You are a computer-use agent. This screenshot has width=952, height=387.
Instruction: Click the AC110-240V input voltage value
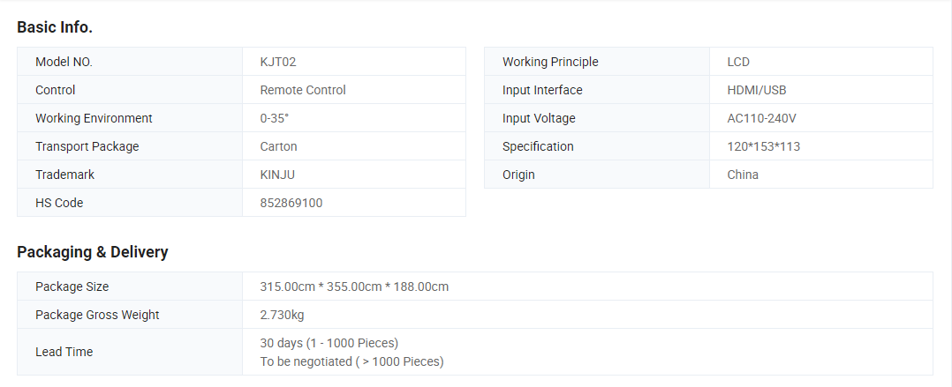pyautogui.click(x=762, y=118)
